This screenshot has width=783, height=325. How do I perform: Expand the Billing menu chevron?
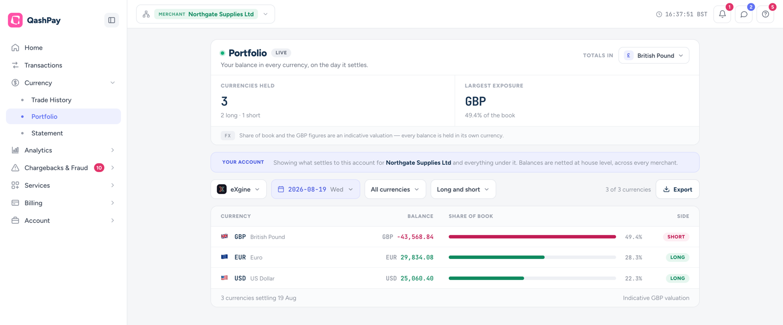click(113, 203)
